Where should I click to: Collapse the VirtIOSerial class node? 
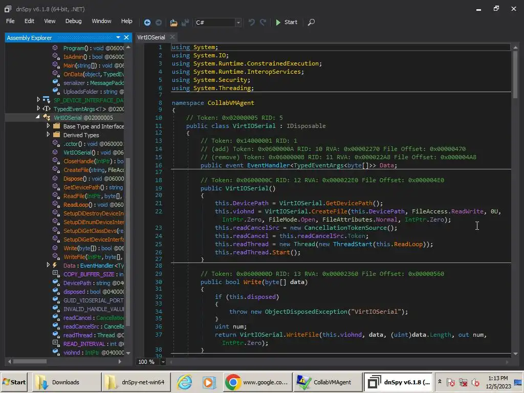coord(39,118)
